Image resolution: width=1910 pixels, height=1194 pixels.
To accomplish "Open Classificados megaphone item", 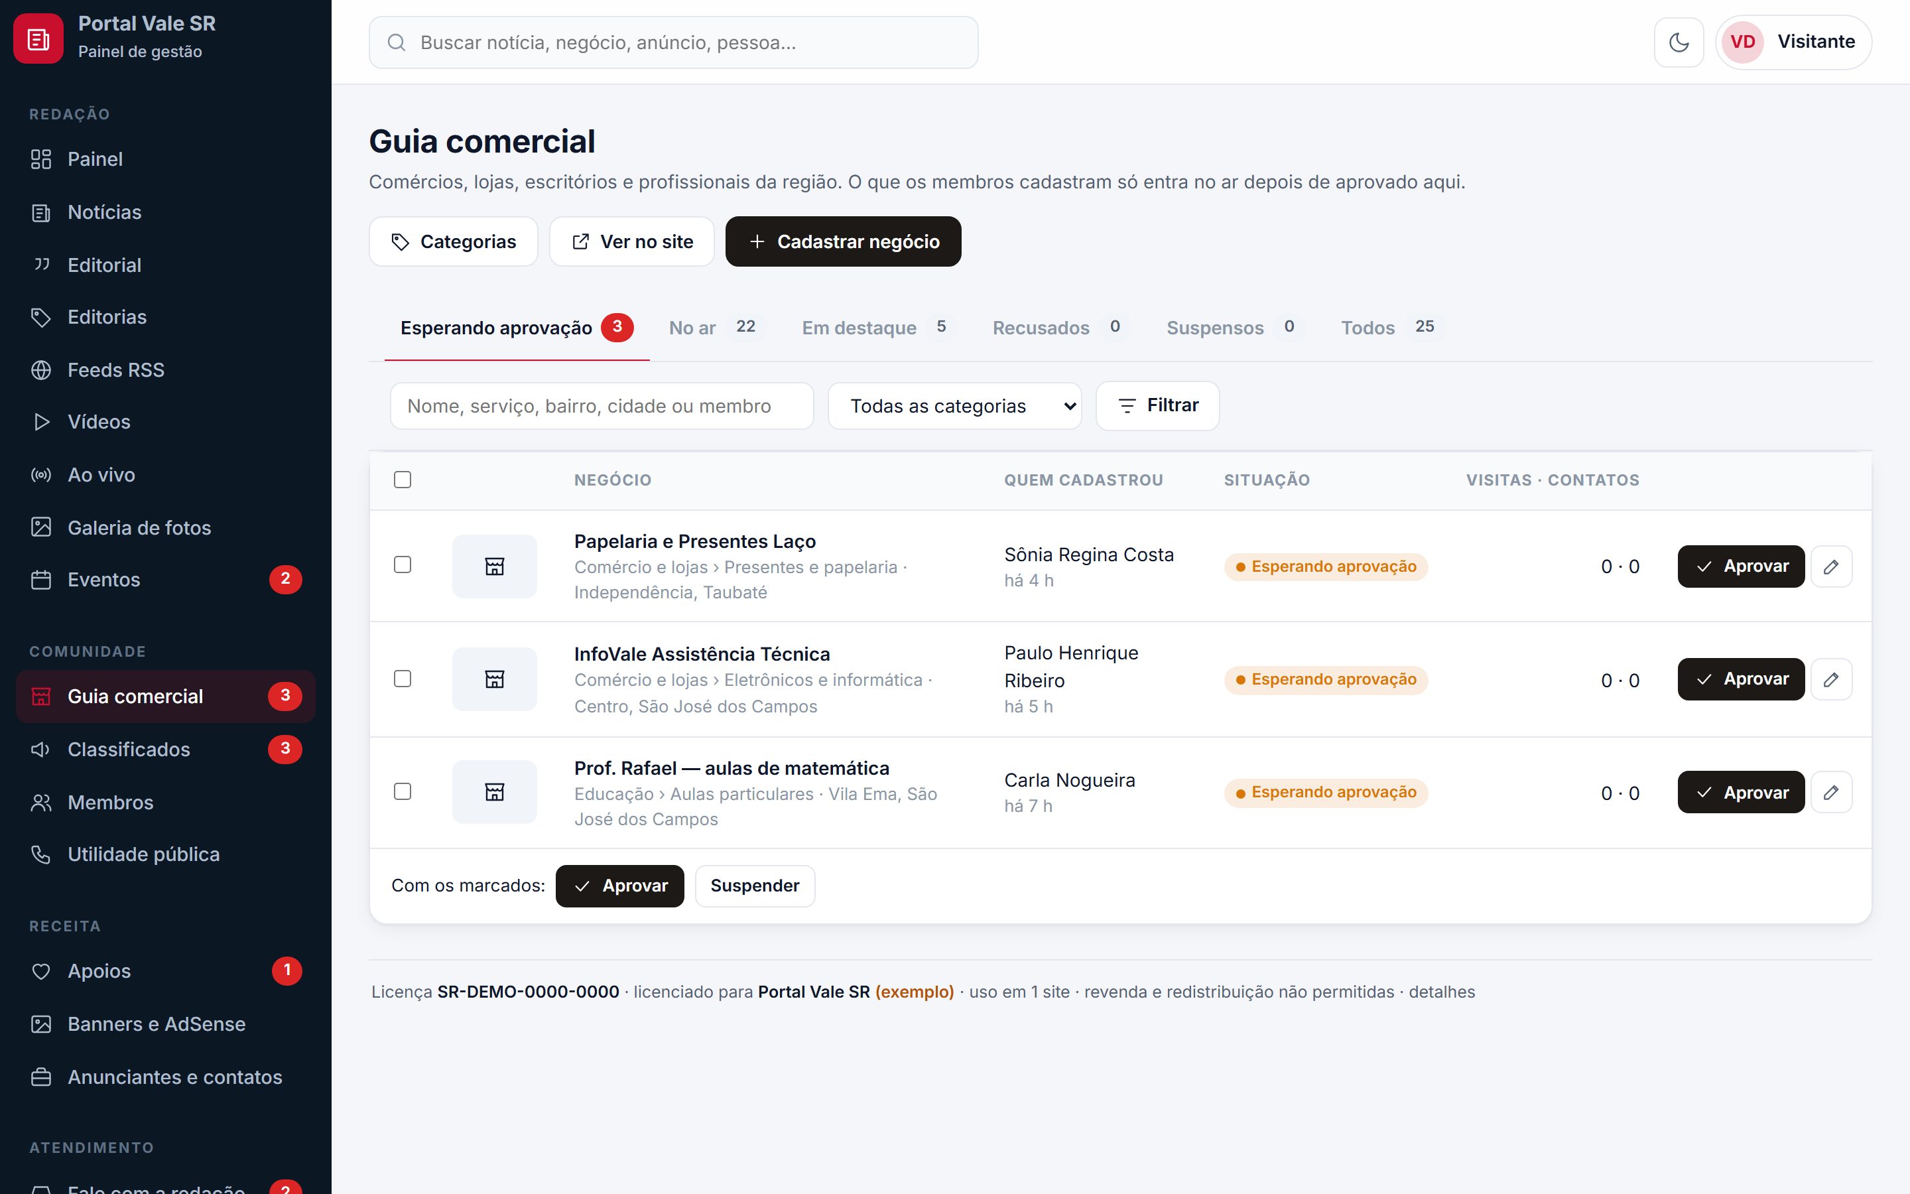I will click(166, 749).
